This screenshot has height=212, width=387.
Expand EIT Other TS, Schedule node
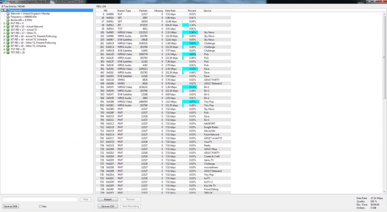[x=5, y=46]
